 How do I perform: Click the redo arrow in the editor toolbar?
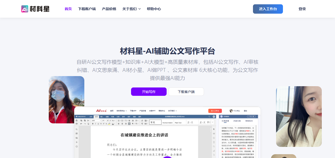coord(85,124)
